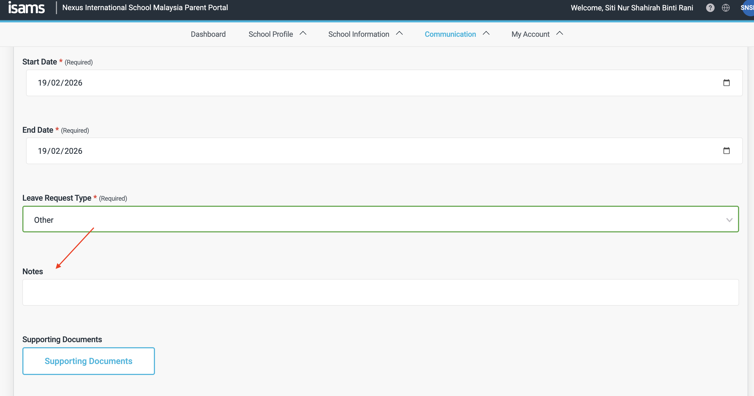754x396 pixels.
Task: Expand the School Information chevron
Action: click(x=399, y=34)
